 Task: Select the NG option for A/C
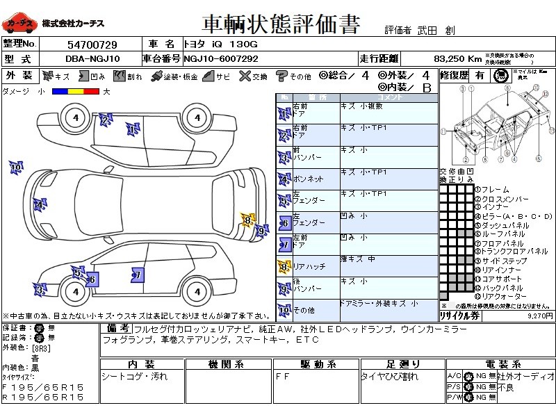pos(481,376)
